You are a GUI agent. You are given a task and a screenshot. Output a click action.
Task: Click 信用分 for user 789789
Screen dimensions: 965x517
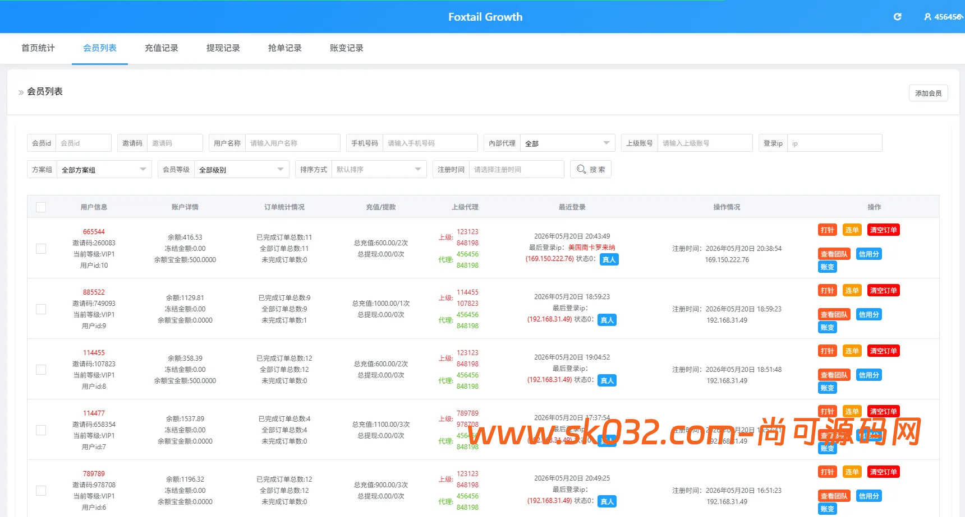(x=868, y=496)
